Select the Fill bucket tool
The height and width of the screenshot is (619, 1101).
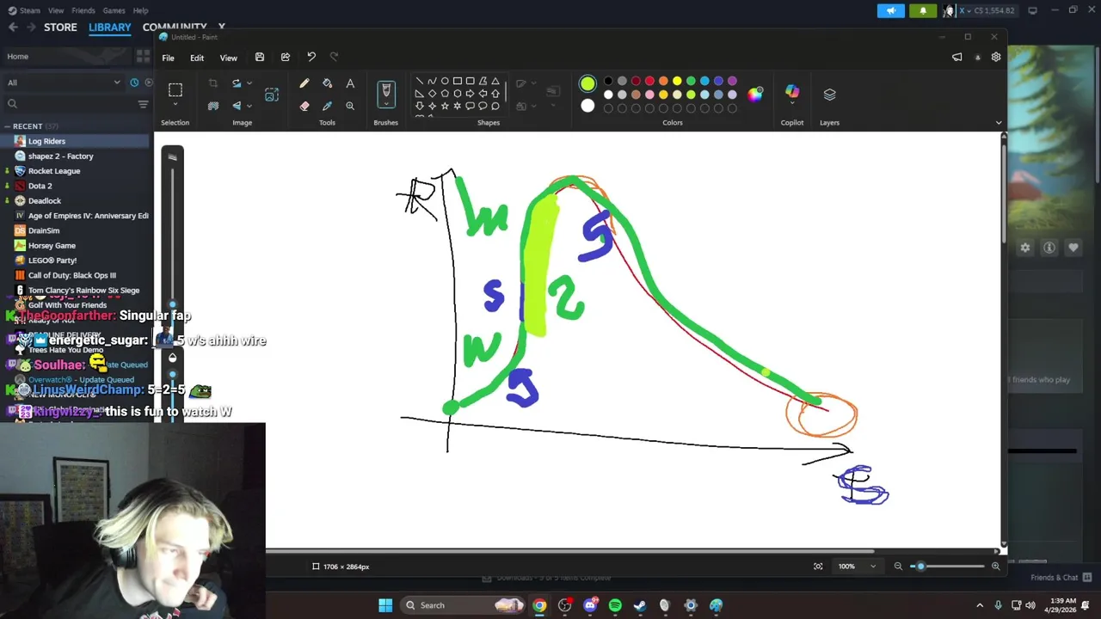click(x=327, y=83)
